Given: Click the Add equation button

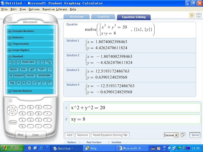Looking at the screenshot, I should pos(69,135).
